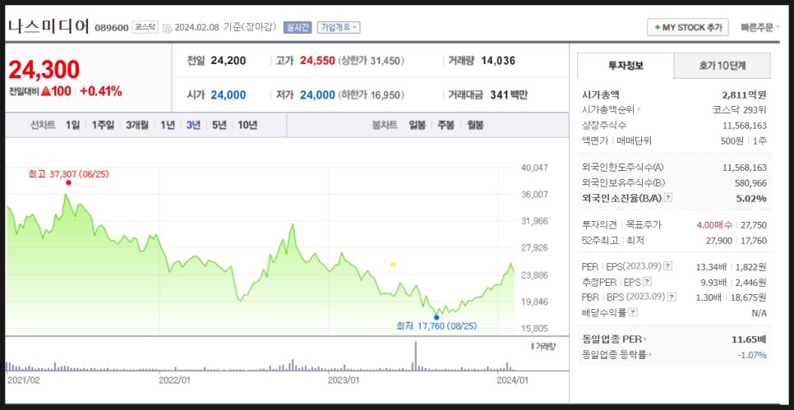The width and height of the screenshot is (794, 410).
Task: Click the 상장주식수 value 11,568,163
Action: coord(745,126)
